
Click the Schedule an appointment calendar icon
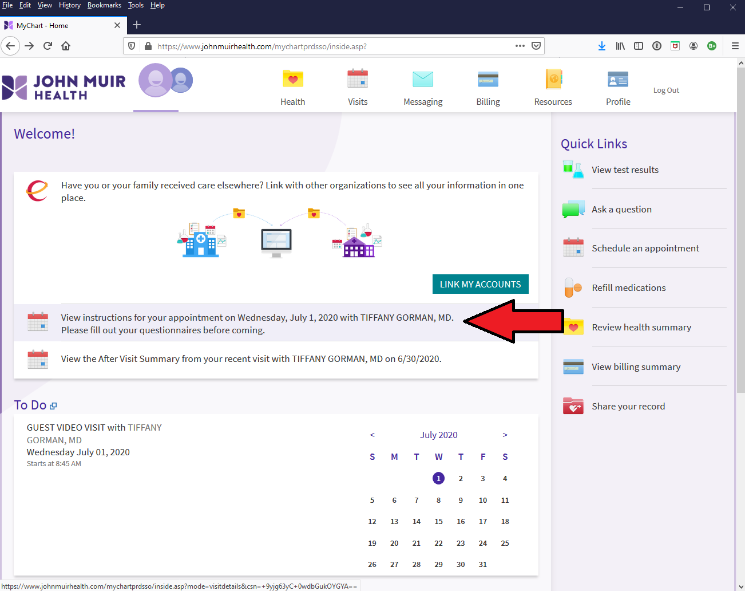point(573,248)
